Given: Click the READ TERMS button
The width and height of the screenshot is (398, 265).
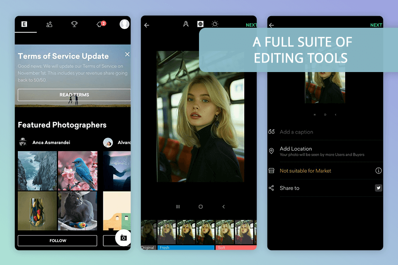Looking at the screenshot, I should tap(74, 95).
